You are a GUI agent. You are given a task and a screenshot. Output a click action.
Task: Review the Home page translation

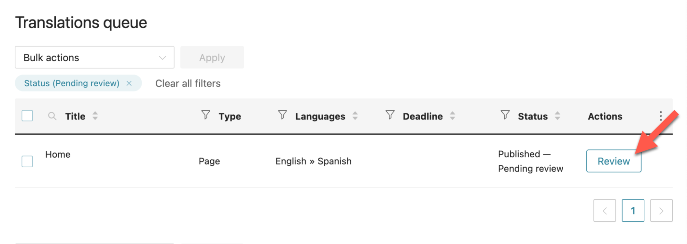[613, 161]
